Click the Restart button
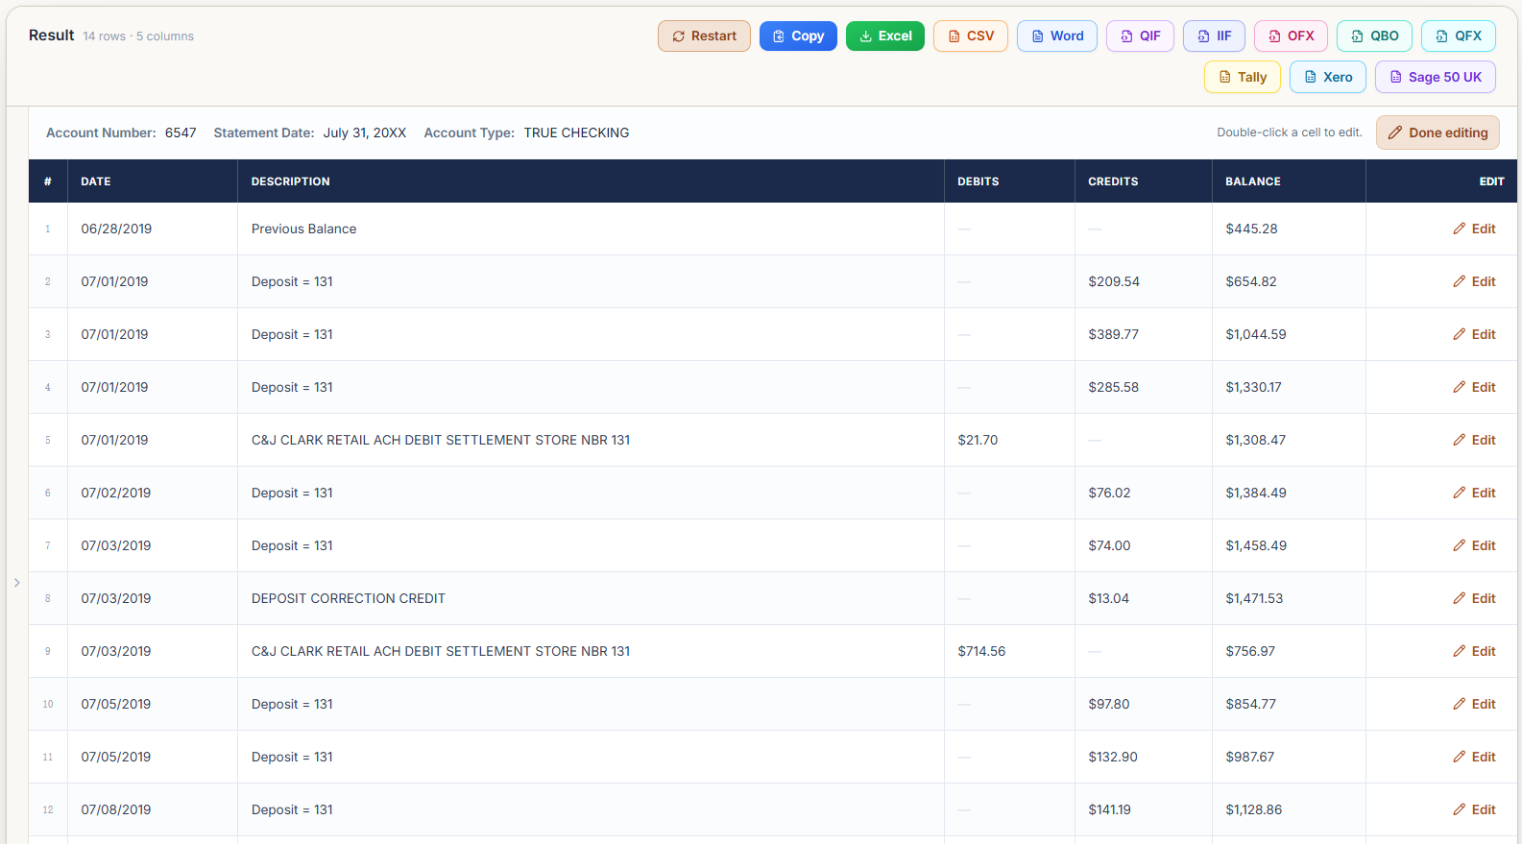 tap(704, 36)
